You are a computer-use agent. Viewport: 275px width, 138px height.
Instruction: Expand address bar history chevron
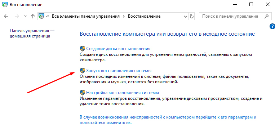pos(185,17)
